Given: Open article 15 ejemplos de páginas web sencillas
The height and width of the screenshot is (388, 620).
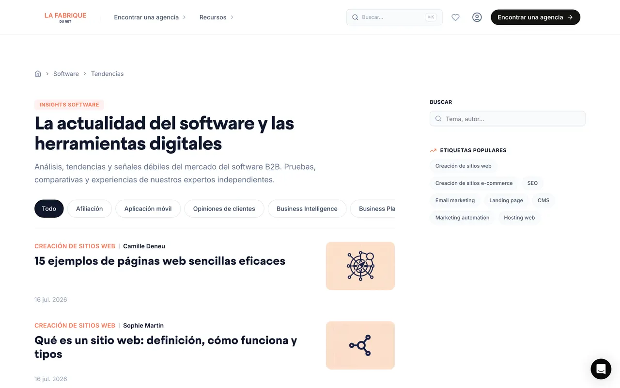Looking at the screenshot, I should [x=160, y=261].
